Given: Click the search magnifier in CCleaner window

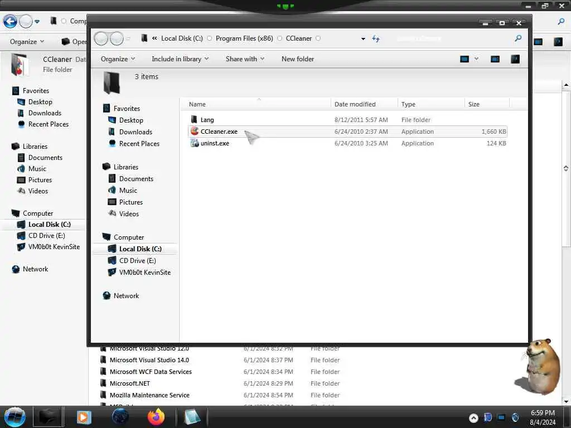Looking at the screenshot, I should (x=518, y=38).
